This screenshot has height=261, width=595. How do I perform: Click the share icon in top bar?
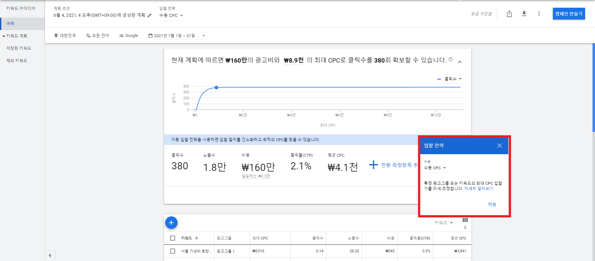coord(509,14)
